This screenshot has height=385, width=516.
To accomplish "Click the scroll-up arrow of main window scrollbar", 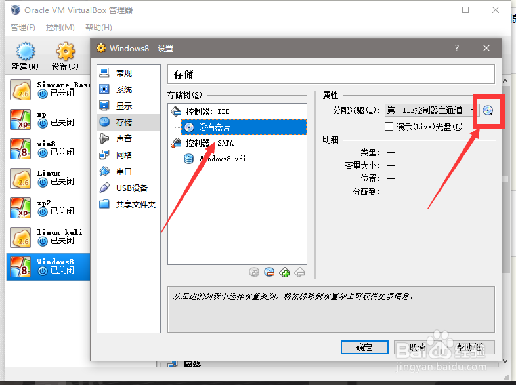I will pyautogui.click(x=505, y=81).
